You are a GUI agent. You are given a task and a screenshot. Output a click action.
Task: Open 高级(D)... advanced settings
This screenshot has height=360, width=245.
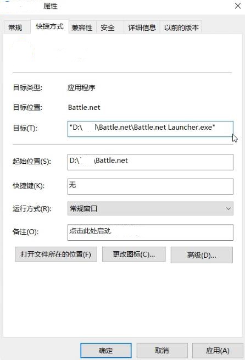pyautogui.click(x=202, y=255)
